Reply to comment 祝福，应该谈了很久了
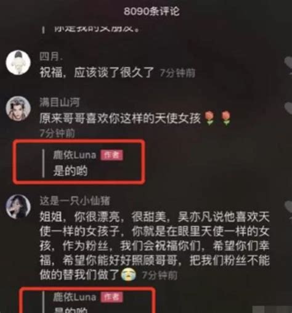Image resolution: width=292 pixels, height=313 pixels. 97,73
